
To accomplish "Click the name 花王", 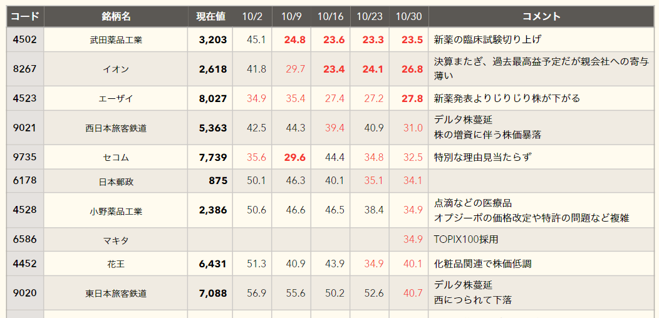I will 116,265.
